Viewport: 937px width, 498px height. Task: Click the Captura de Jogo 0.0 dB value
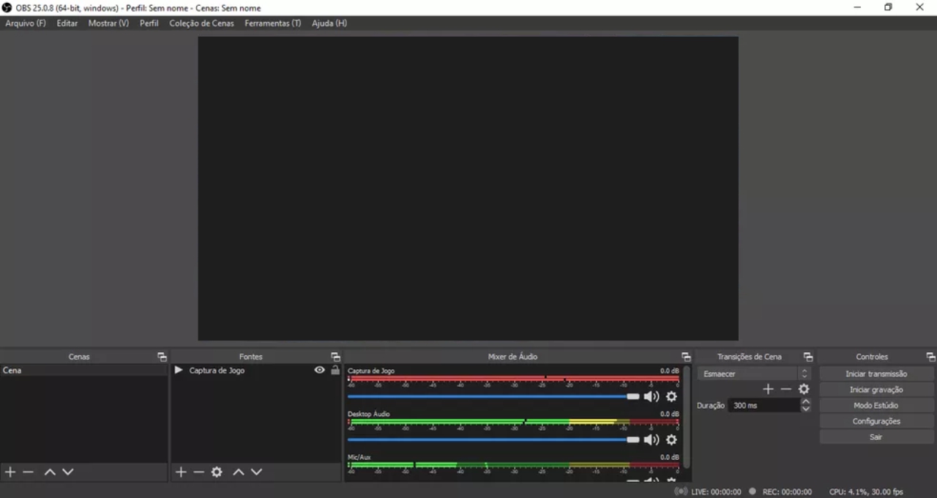(x=669, y=371)
